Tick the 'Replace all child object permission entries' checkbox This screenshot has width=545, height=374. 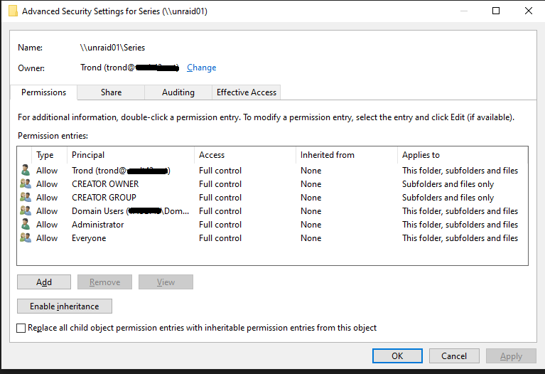[21, 328]
